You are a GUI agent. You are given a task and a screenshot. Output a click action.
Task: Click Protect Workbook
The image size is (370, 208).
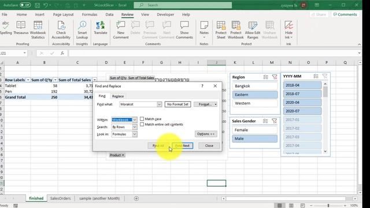click(236, 29)
